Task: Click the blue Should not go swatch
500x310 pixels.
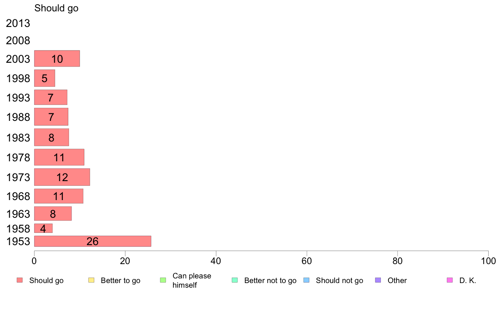Action: (306, 281)
